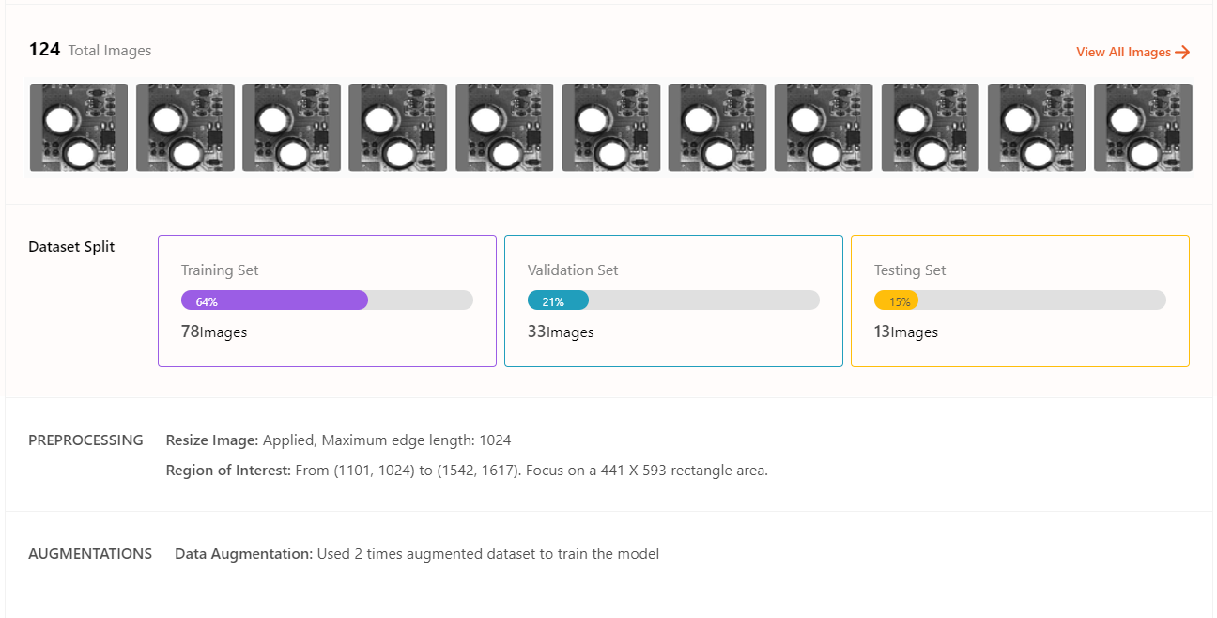
Task: Select the last thumbnail in the image strip
Action: click(x=1143, y=128)
